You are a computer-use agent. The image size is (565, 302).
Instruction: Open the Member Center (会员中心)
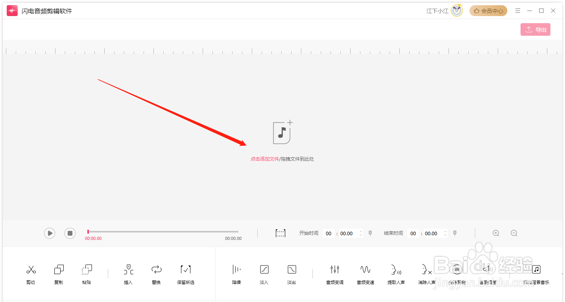coord(488,11)
